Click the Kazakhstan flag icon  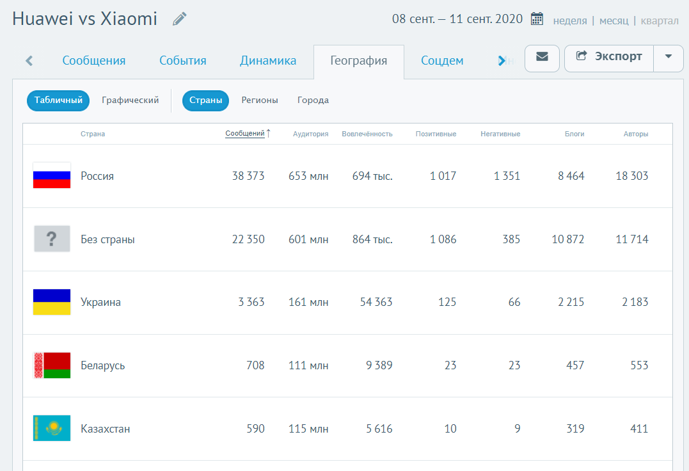52,428
